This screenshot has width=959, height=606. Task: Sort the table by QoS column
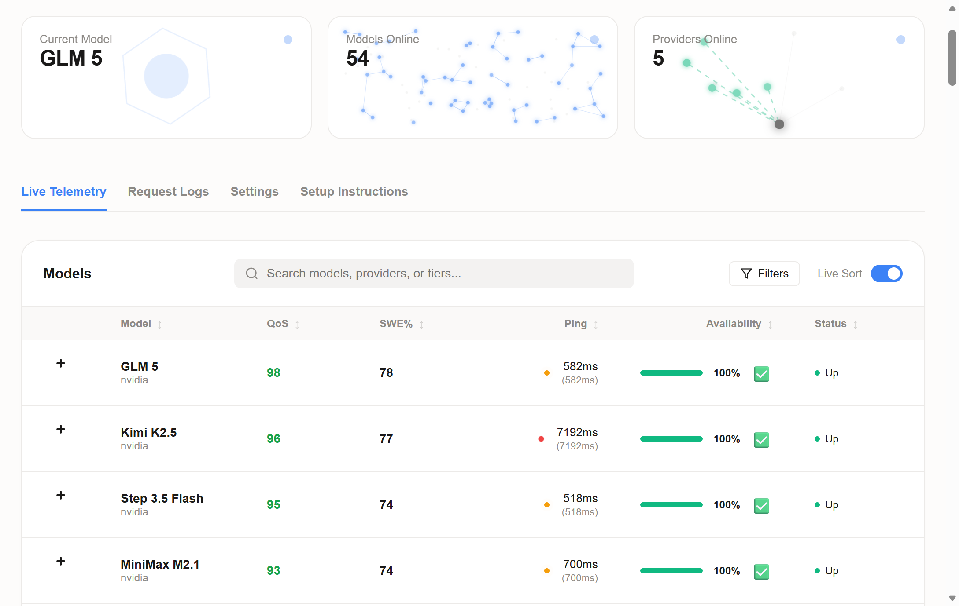click(x=283, y=324)
